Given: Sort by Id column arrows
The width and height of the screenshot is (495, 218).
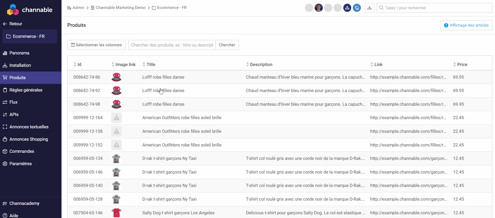Looking at the screenshot, I should click(75, 64).
